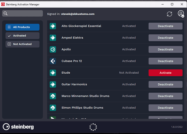187x134 pixels.
Task: Click version number 1.8.0.1352
Action: pyautogui.click(x=177, y=127)
